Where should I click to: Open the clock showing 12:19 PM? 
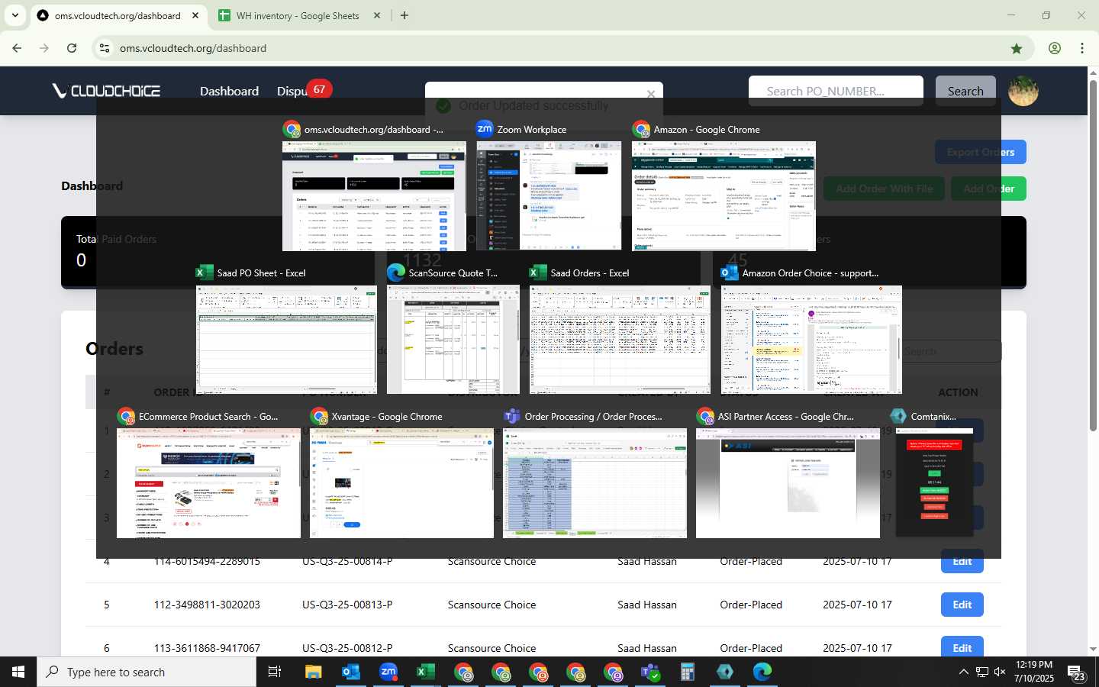coord(1034,672)
